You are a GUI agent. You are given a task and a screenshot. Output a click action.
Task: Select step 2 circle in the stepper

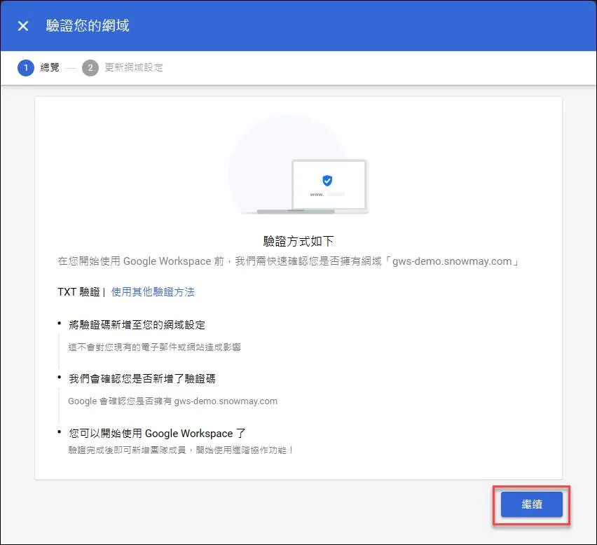click(90, 68)
